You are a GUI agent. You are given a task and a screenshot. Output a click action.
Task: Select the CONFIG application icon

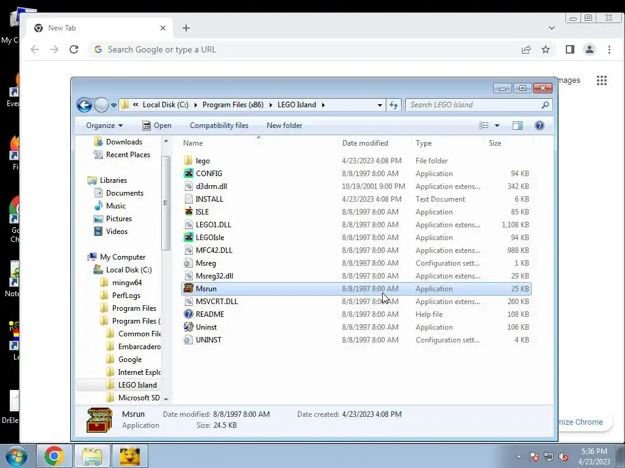point(189,174)
